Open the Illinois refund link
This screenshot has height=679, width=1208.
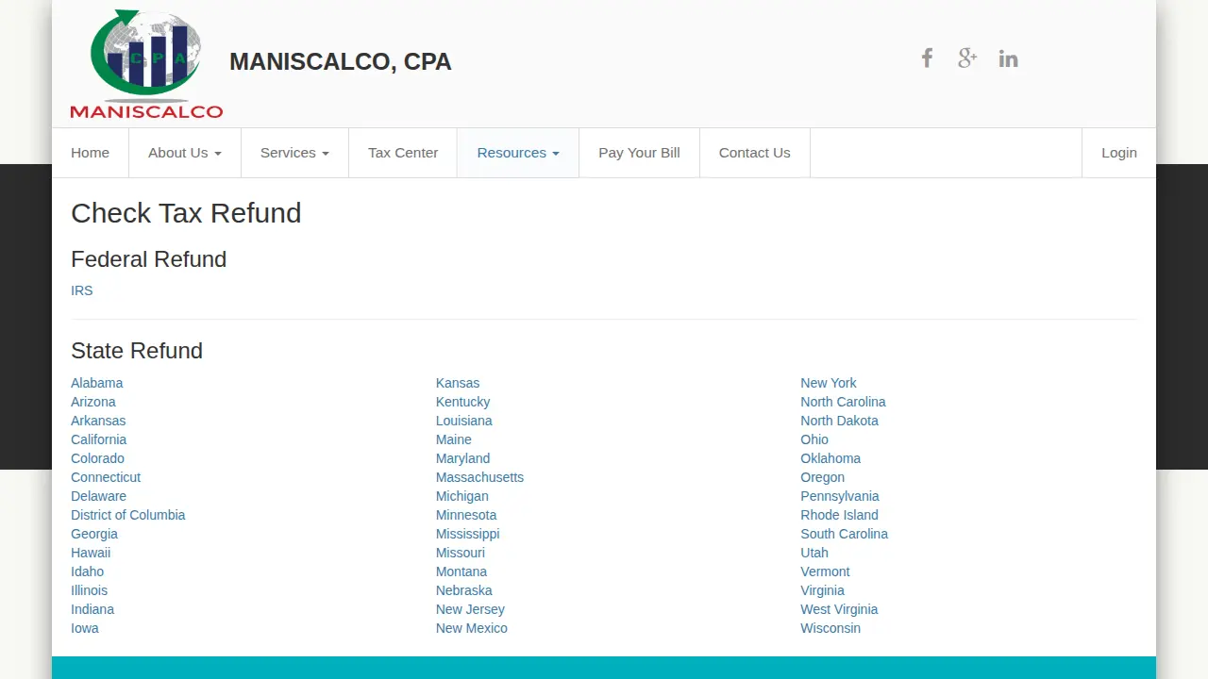click(x=89, y=590)
